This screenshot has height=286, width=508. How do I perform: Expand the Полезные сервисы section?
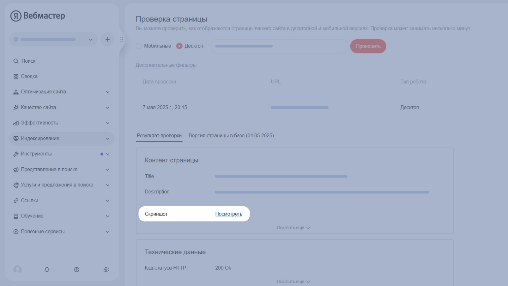[x=107, y=232]
